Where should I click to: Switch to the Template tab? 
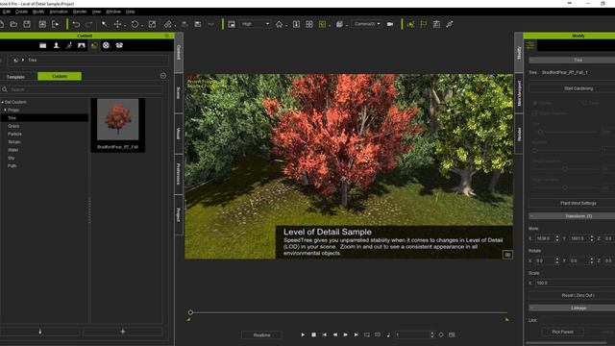tap(15, 77)
